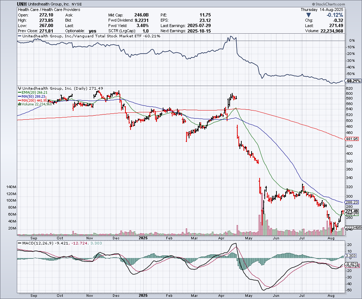
Task: Click the MA(200) 441.95 legend entry
Action: coord(33,101)
